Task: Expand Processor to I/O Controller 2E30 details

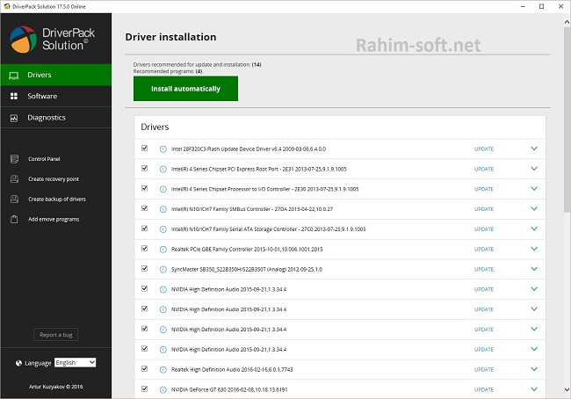Action: tap(534, 189)
